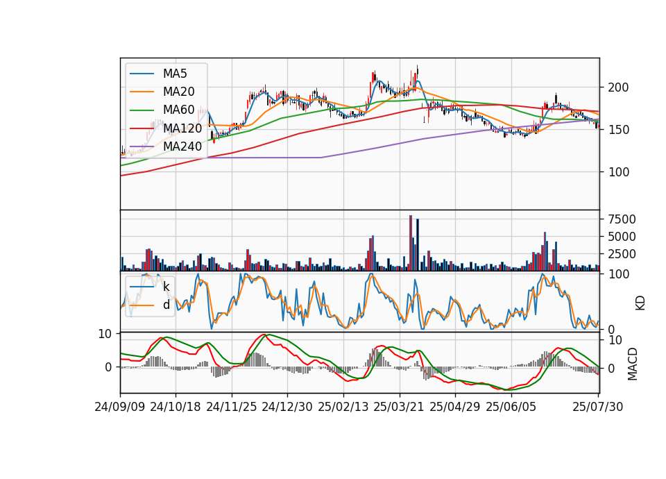Click the MA240 legend label
Image resolution: width=666 pixels, height=479 pixels.
point(182,146)
